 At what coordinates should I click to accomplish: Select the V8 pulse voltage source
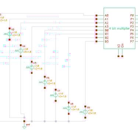point(68,108)
